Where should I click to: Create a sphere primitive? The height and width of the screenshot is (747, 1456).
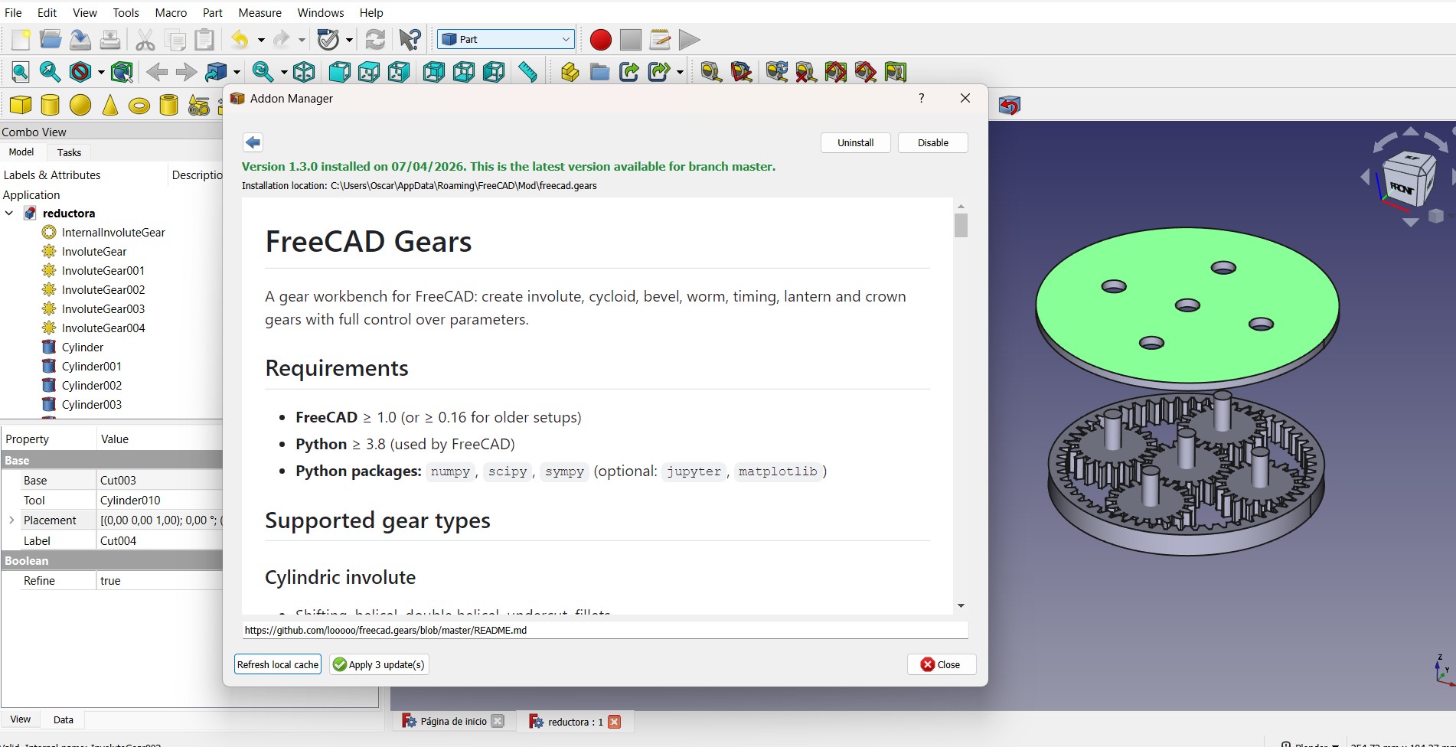pyautogui.click(x=80, y=105)
